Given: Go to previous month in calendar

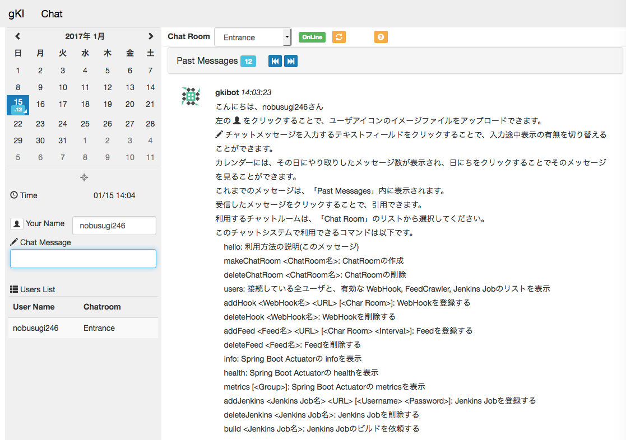Looking at the screenshot, I should pyautogui.click(x=17, y=36).
